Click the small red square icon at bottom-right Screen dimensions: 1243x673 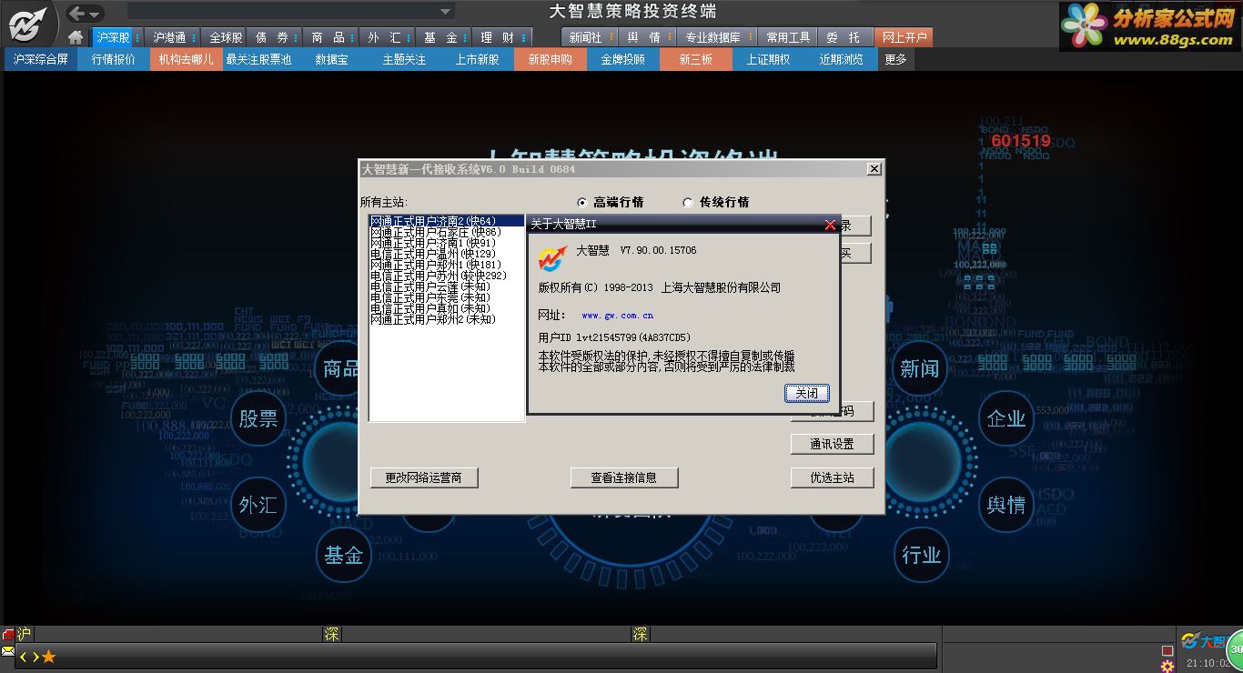(1167, 650)
